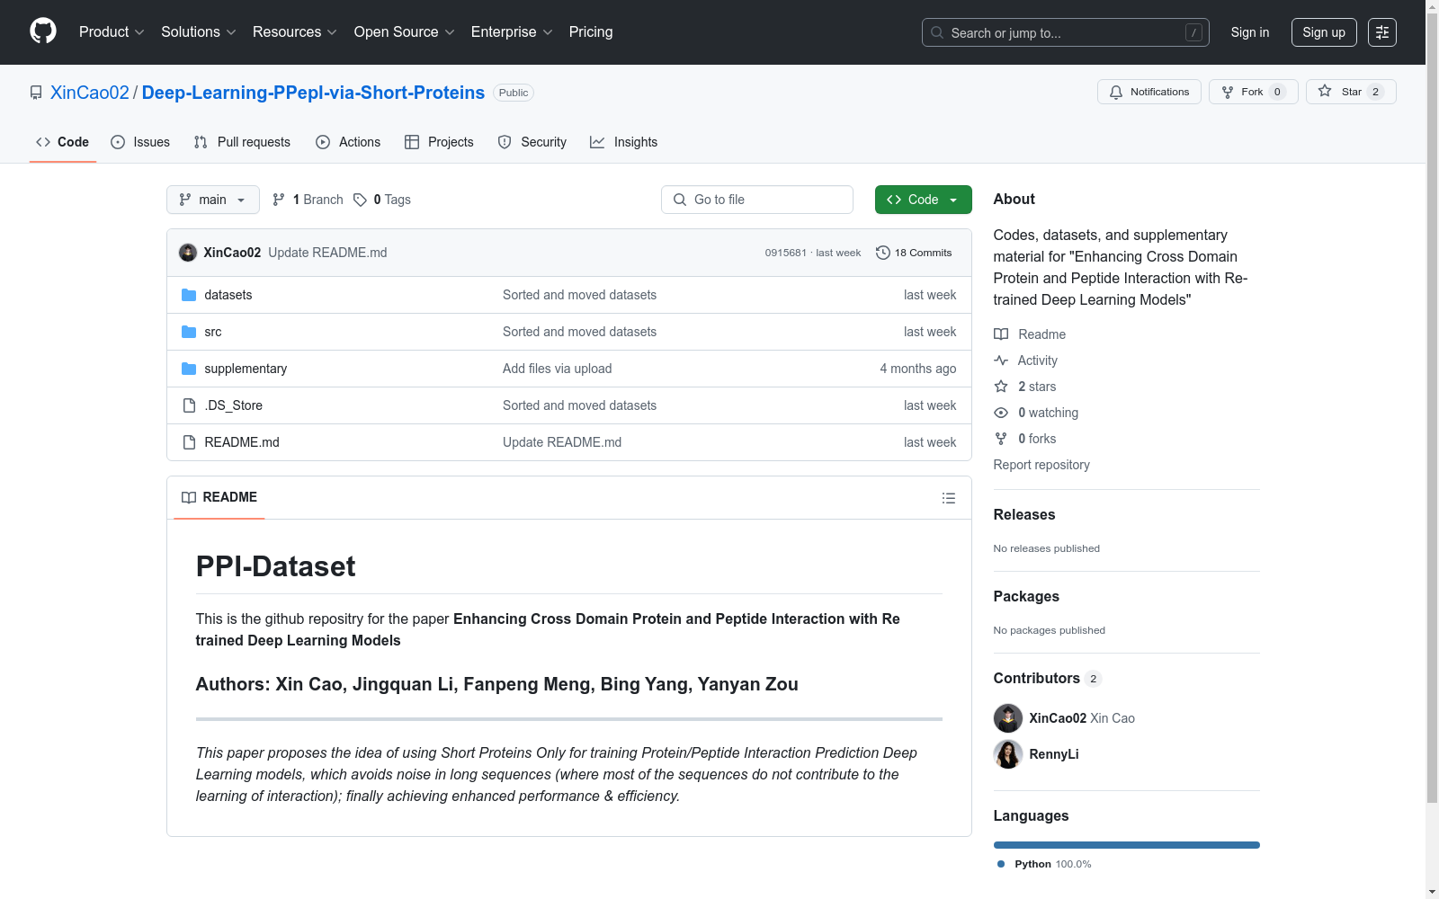Image resolution: width=1439 pixels, height=899 pixels.
Task: Open the supplementary folder
Action: [246, 369]
